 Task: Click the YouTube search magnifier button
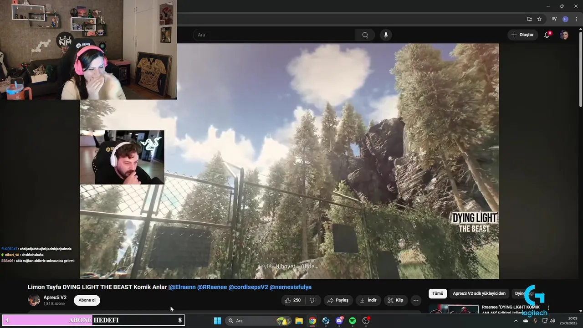point(365,35)
